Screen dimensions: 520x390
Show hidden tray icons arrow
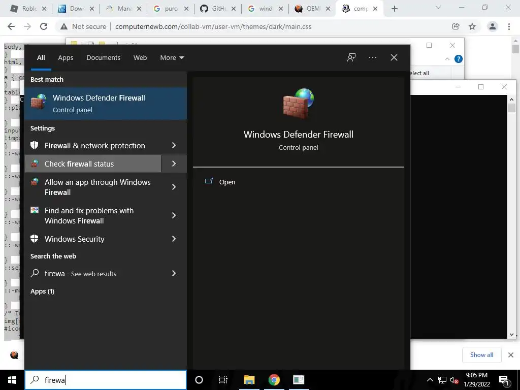430,380
